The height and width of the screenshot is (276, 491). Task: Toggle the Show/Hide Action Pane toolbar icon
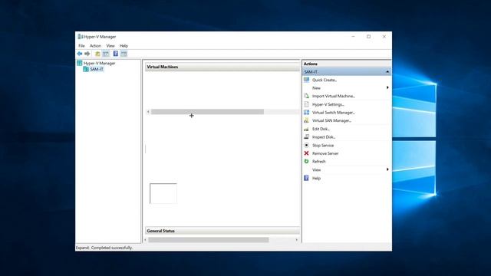124,54
